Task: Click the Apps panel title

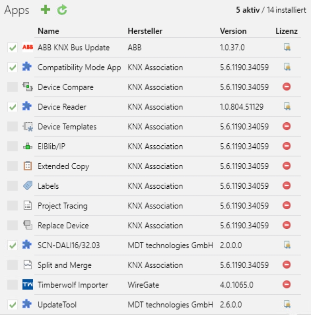Action: (x=17, y=11)
